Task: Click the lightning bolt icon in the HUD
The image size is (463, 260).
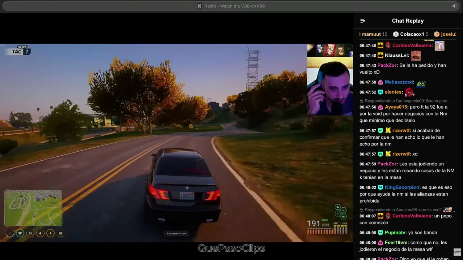Action: pos(50,233)
